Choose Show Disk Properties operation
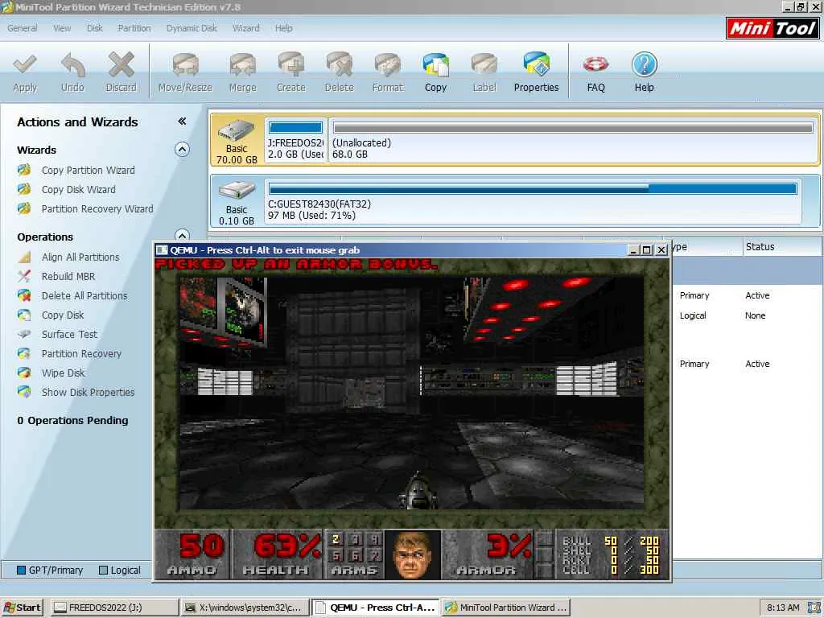Image resolution: width=824 pixels, height=618 pixels. click(88, 393)
